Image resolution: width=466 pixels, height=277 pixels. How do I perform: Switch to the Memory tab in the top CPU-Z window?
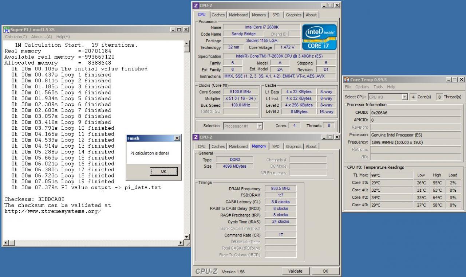(x=259, y=15)
